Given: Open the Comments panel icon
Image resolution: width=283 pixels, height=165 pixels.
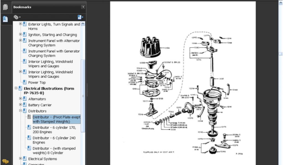Looking at the screenshot, I should click(x=5, y=161).
